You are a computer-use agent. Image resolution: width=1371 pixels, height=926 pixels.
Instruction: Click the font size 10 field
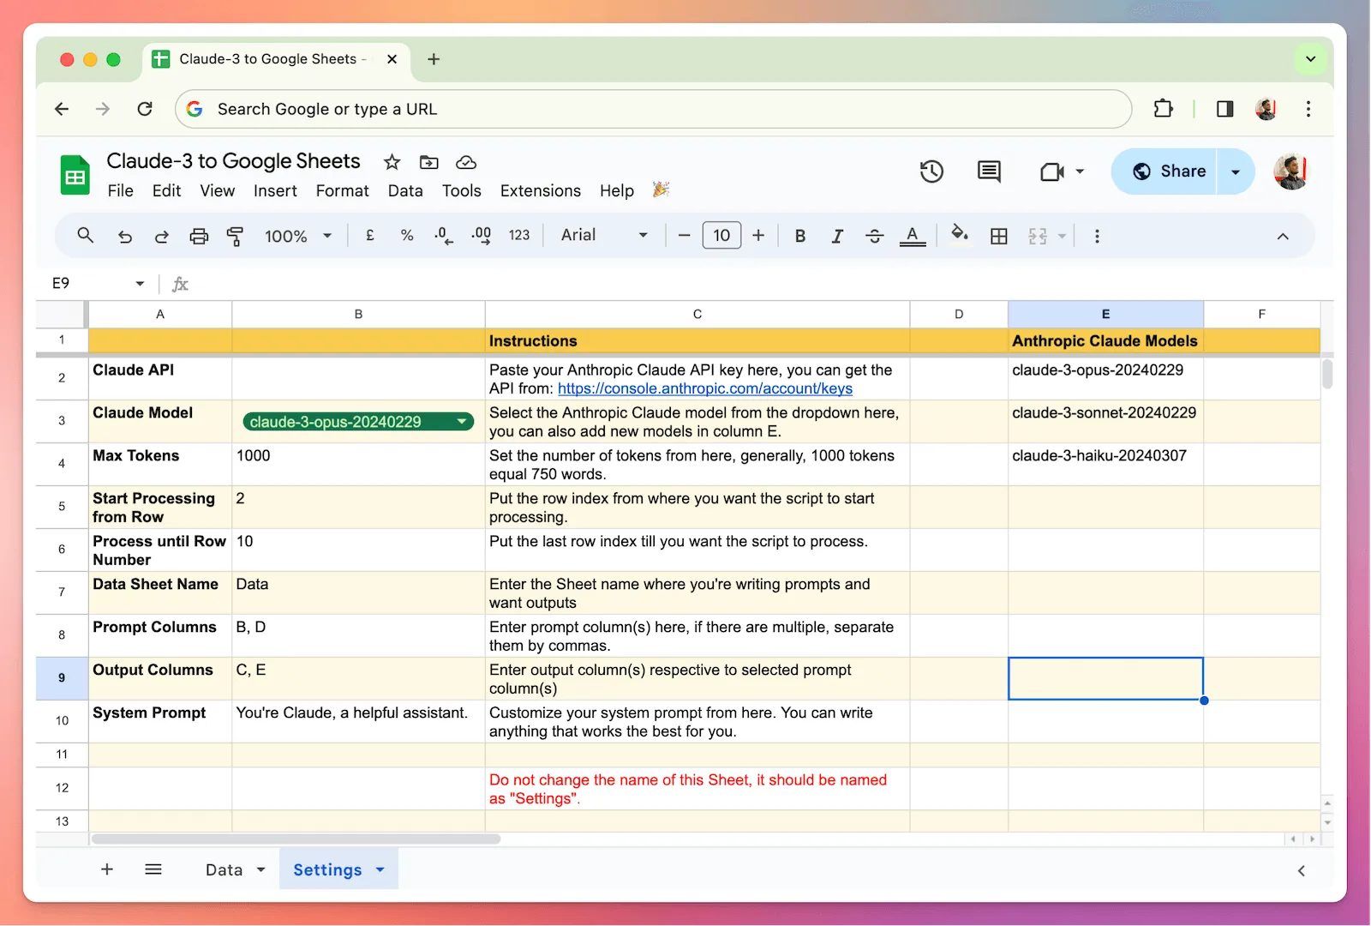point(721,235)
